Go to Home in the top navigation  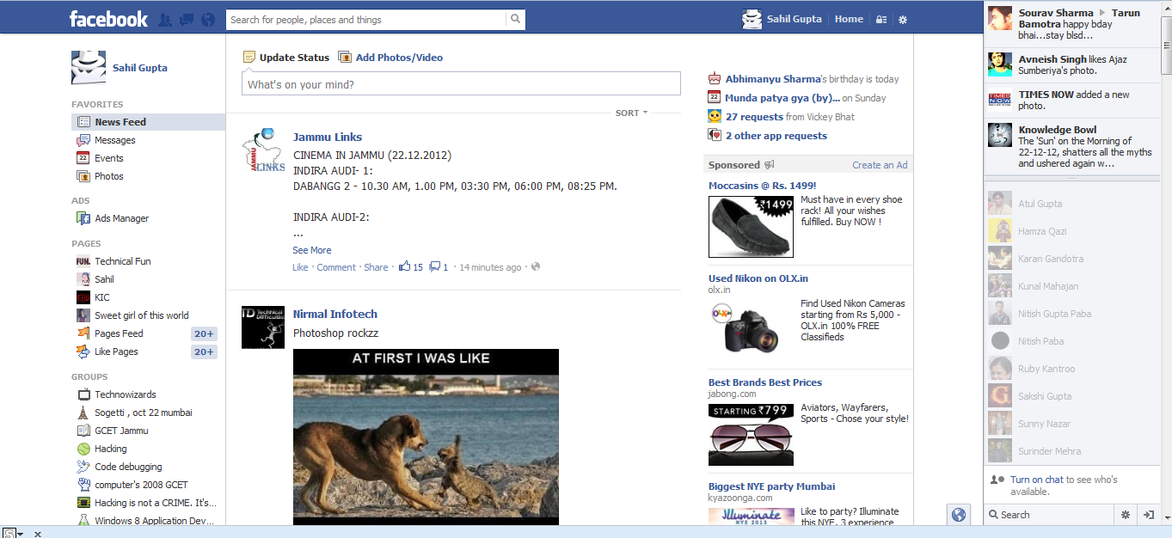pos(848,18)
